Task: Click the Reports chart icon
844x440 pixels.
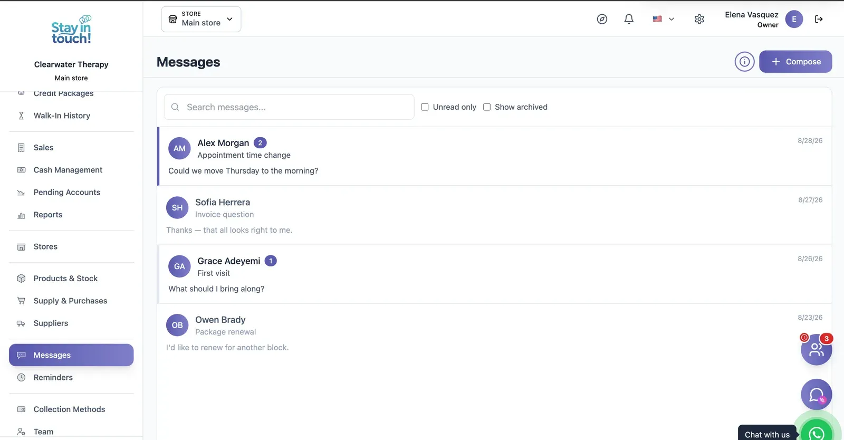Action: click(21, 215)
